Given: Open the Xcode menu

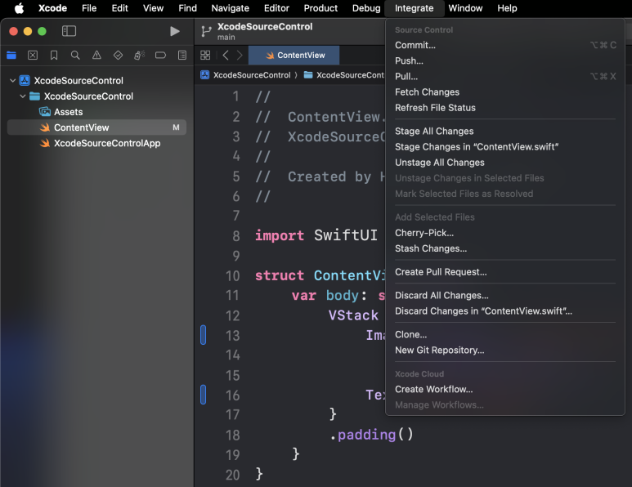Looking at the screenshot, I should coord(52,8).
